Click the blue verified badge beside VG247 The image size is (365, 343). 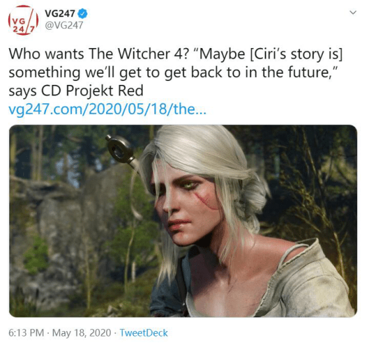(82, 13)
